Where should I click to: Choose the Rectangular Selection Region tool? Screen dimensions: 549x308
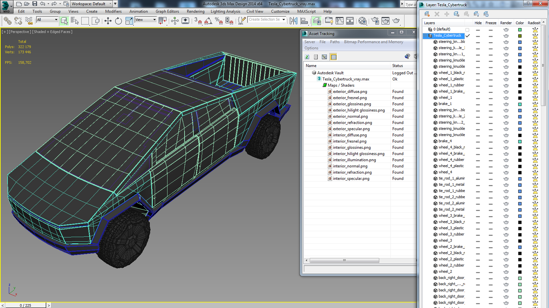pos(85,21)
